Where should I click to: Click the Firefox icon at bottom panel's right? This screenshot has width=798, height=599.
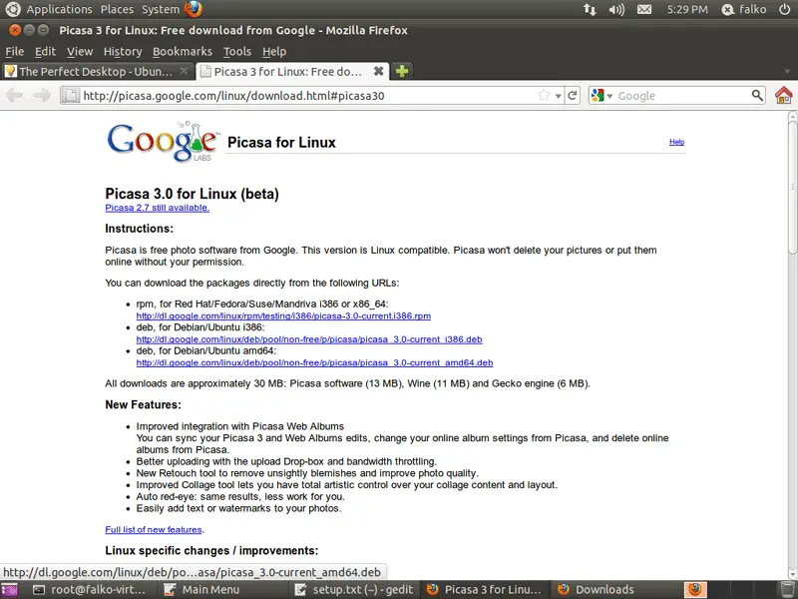pyautogui.click(x=694, y=589)
